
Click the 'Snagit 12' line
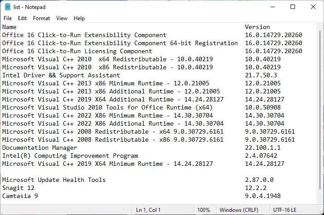click(x=18, y=188)
